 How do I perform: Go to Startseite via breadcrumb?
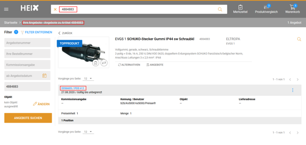[x=11, y=23]
